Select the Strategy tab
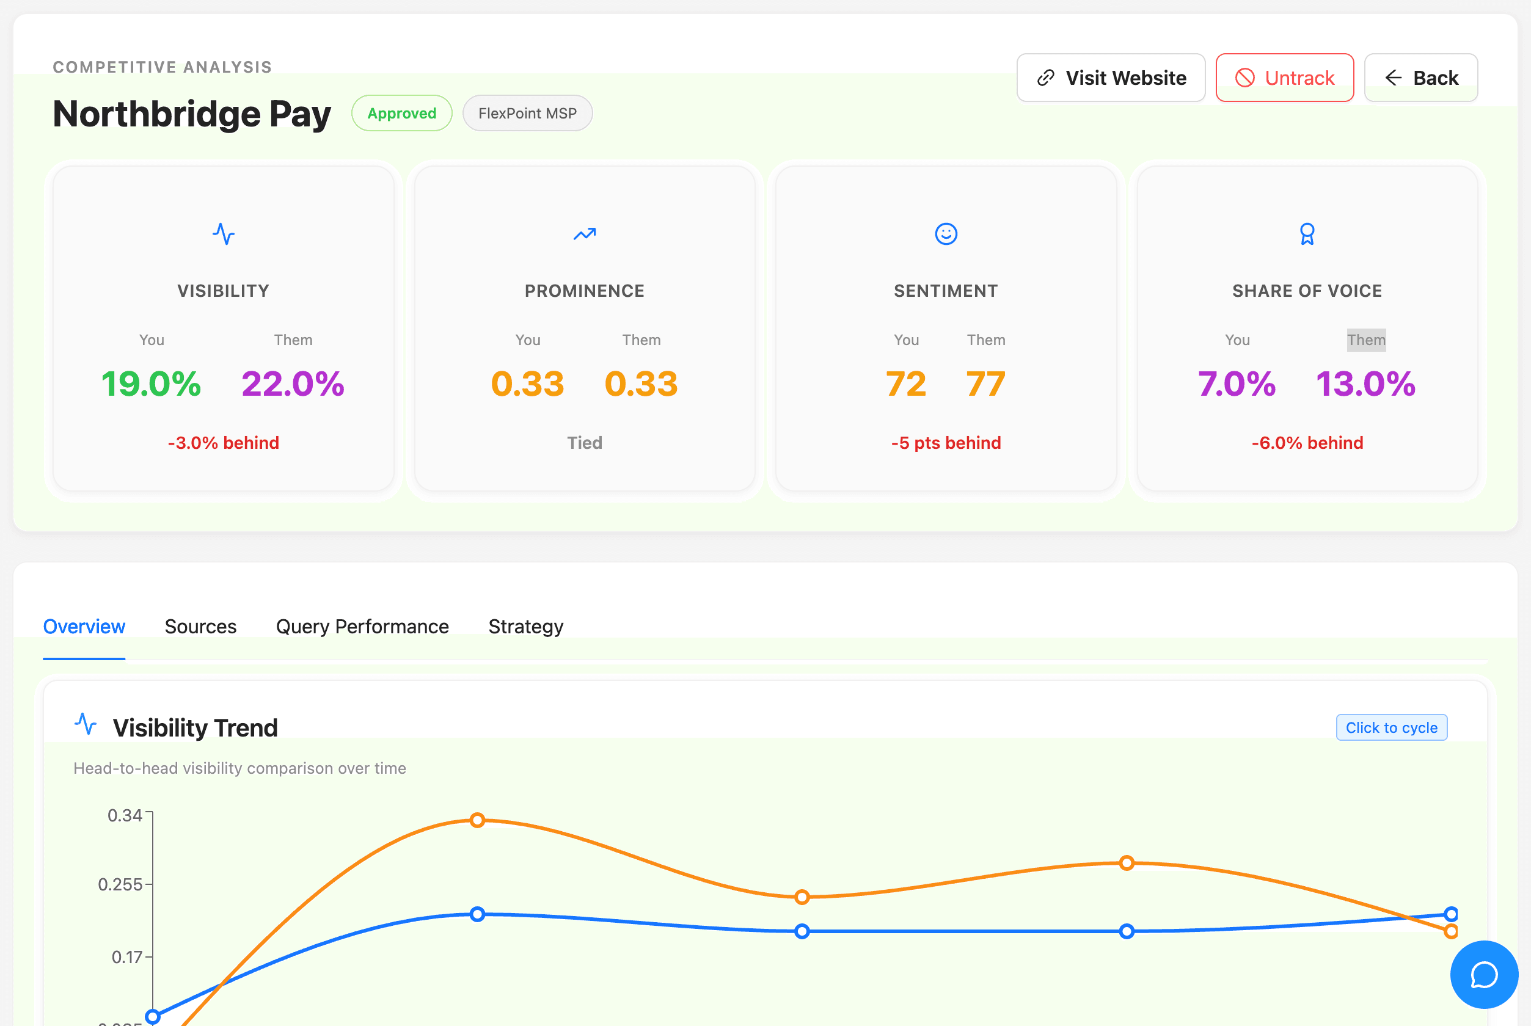Screen dimensions: 1531x1026 click(525, 626)
